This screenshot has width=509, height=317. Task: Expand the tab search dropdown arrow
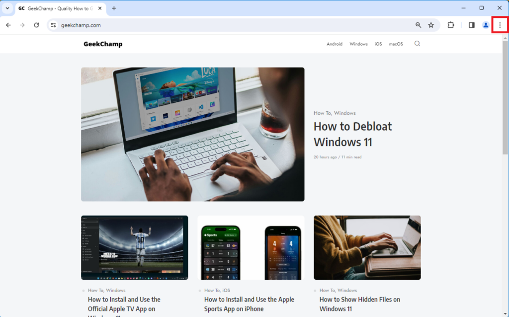coord(7,8)
